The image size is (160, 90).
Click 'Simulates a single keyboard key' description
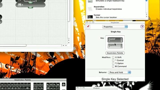(x=110, y=1)
